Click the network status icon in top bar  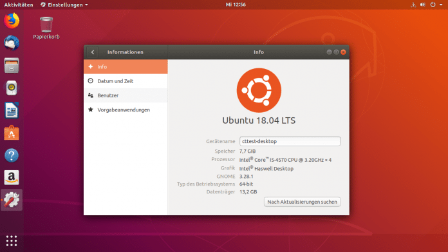point(413,5)
